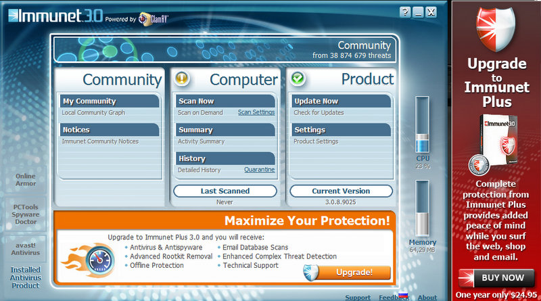Click 'Check for Updates' text

[x=319, y=112]
